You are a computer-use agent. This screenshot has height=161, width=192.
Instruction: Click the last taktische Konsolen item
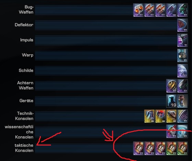tap(182, 148)
